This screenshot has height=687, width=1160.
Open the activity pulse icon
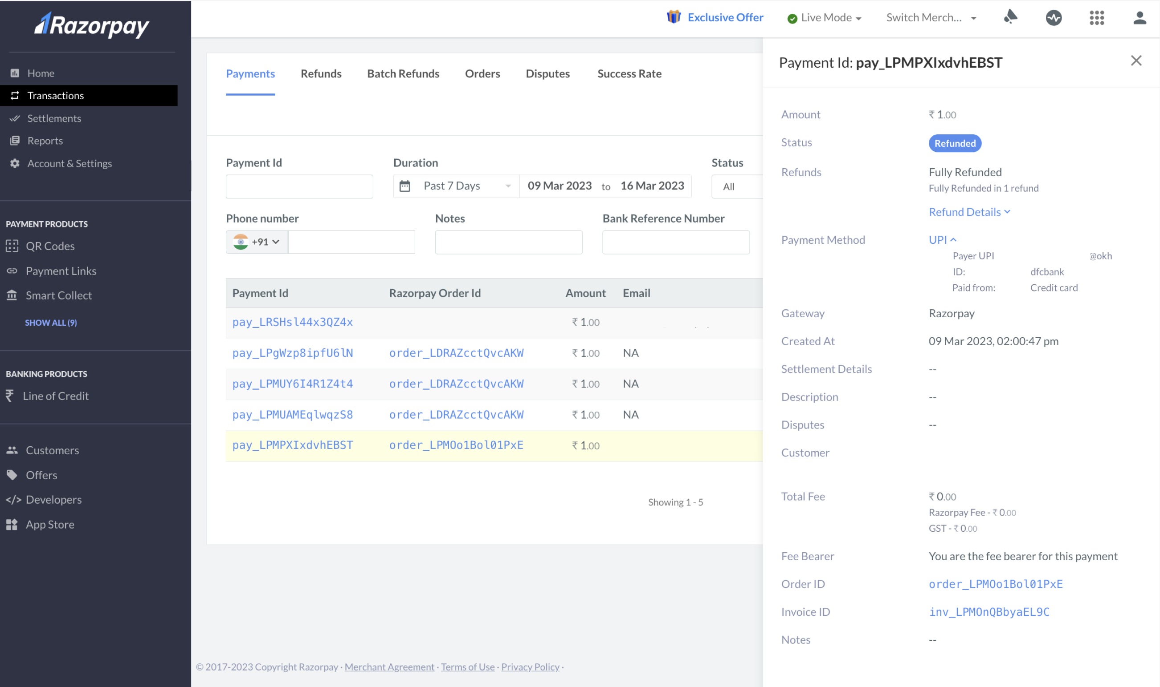coord(1054,18)
